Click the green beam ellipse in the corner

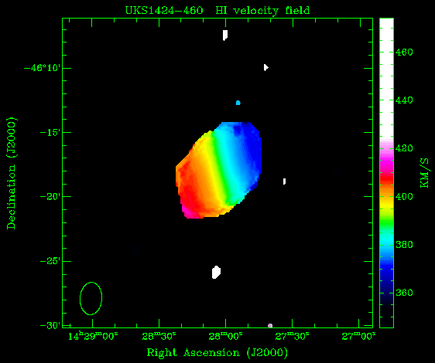point(91,298)
